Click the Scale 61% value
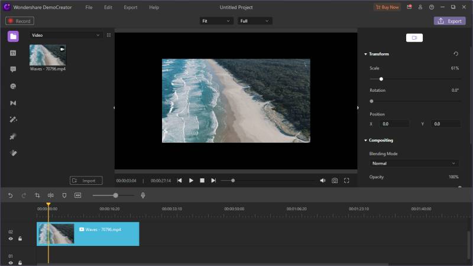473x266 pixels. 455,68
